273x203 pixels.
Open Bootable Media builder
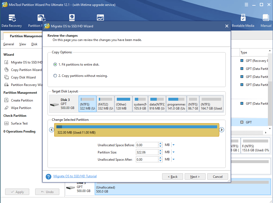pos(243,21)
